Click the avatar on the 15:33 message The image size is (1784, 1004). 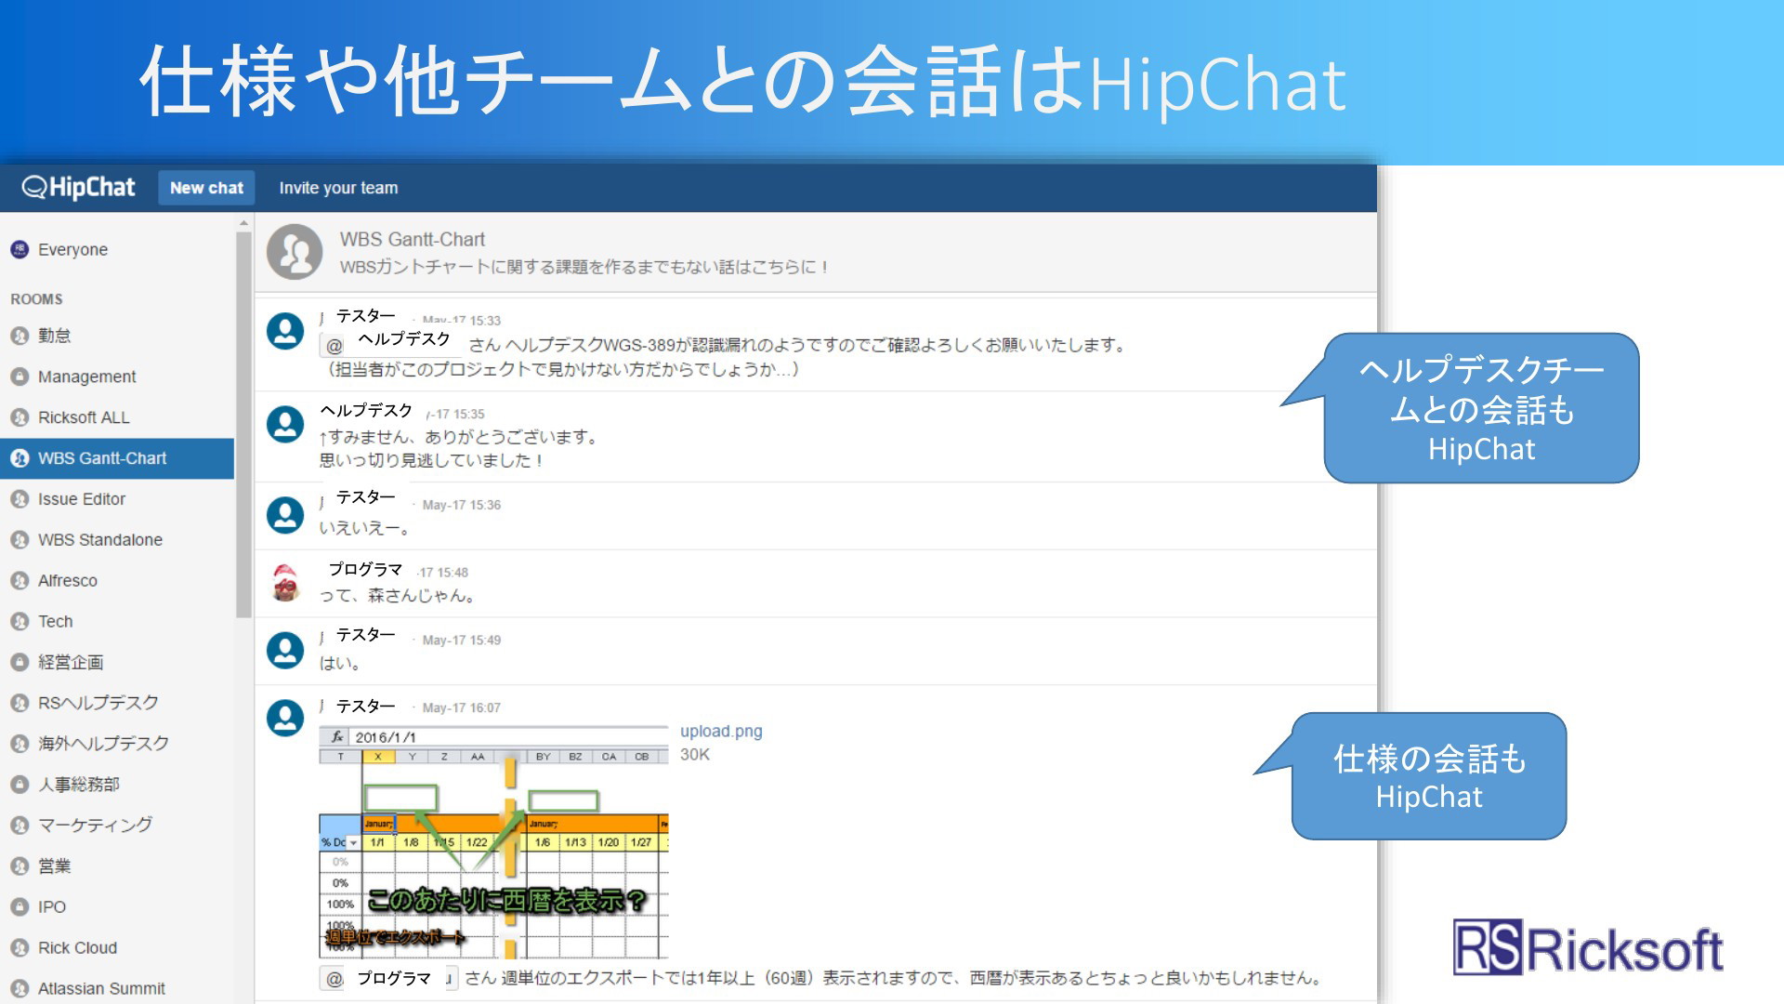(x=285, y=331)
